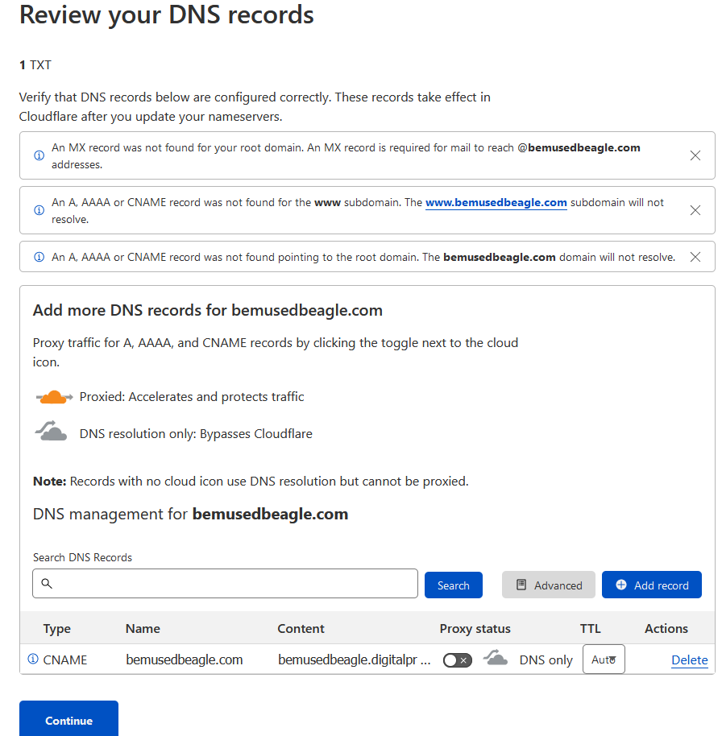Viewport: 722px width, 736px height.
Task: Dismiss the root domain not resolving notice
Action: tap(695, 257)
